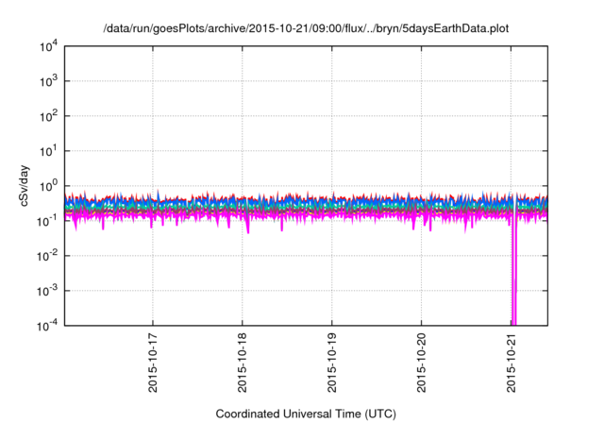Image resolution: width=604 pixels, height=423 pixels.
Task: Click the y-axis value 10^4
Action: (x=49, y=46)
